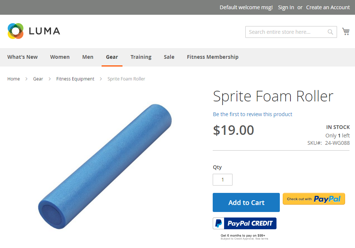Open the Training menu
This screenshot has height=248, width=355.
tap(141, 57)
